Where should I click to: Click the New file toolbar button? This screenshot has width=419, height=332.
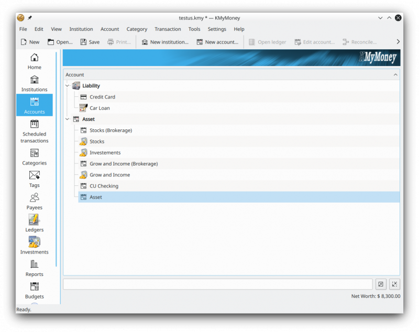30,42
